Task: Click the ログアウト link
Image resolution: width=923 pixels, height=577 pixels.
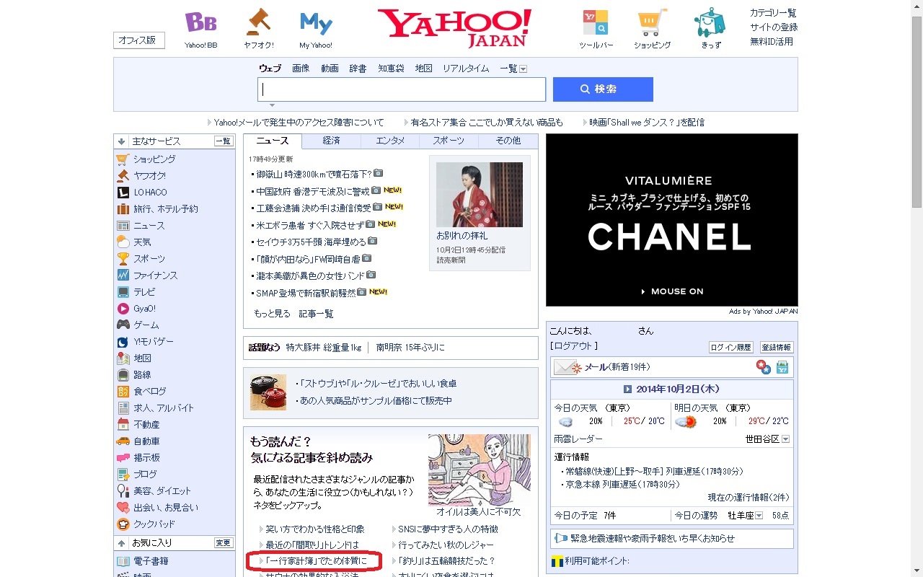Action: [573, 346]
